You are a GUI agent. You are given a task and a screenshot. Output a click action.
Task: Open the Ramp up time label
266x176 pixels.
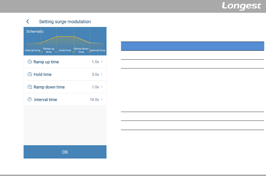click(46, 62)
